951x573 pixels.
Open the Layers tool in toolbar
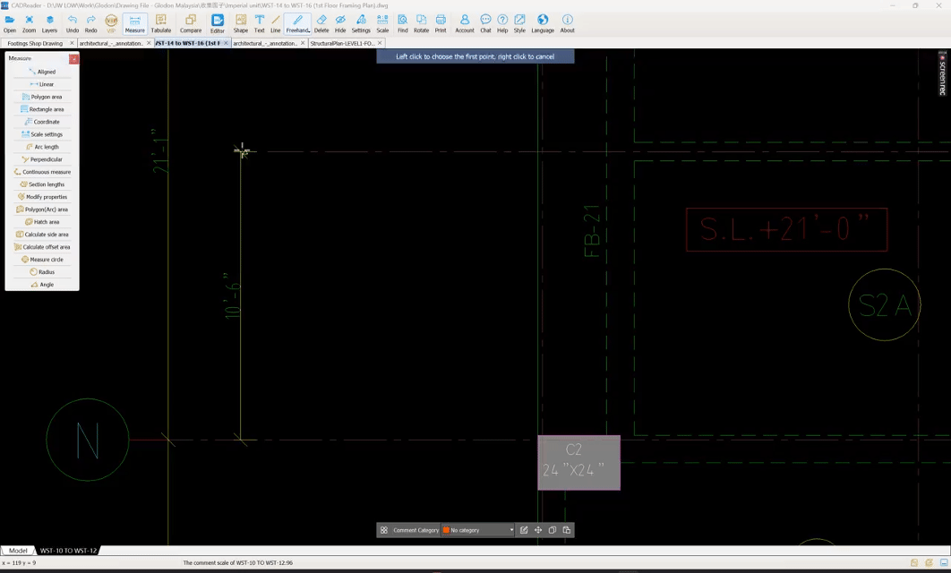pyautogui.click(x=49, y=23)
